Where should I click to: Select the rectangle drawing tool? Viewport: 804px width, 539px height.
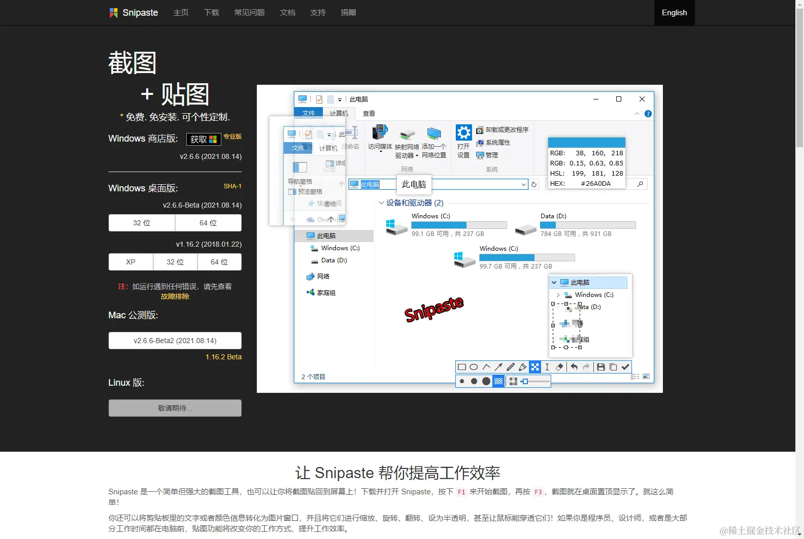tap(462, 367)
